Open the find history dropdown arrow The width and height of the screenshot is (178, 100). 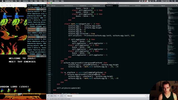[x=145, y=96]
